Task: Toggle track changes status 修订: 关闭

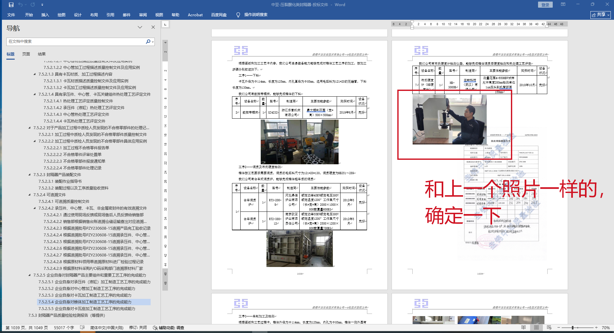Action: point(138,328)
